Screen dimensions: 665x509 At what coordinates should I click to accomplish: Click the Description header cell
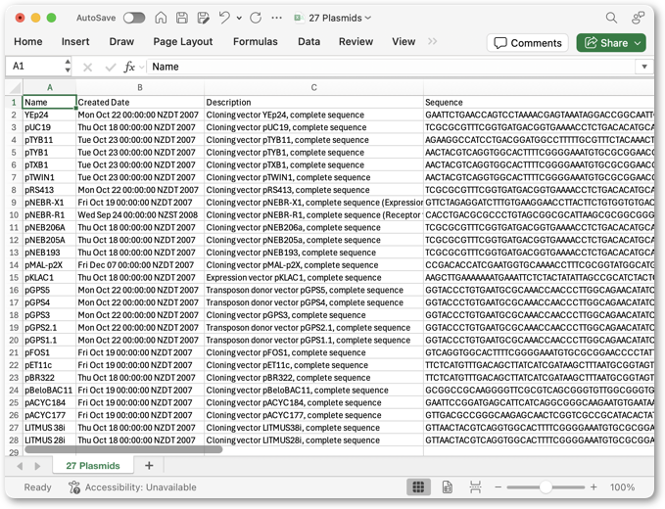[x=313, y=102]
